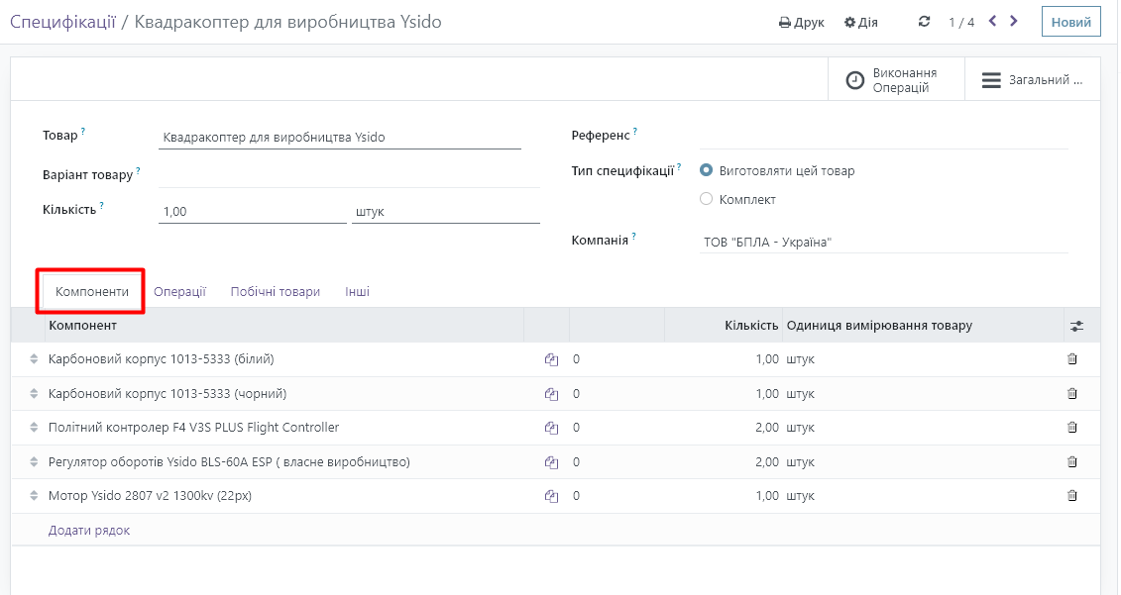1121x595 pixels.
Task: Click drag handle of Карбоновий корпус (чорний) row
Action: pyautogui.click(x=35, y=394)
